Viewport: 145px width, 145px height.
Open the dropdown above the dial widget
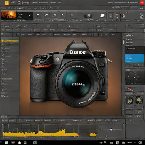coord(132,70)
